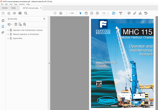Screen dimensions: 158x110
Task: Open the Help menu
Action: tap(28, 4)
